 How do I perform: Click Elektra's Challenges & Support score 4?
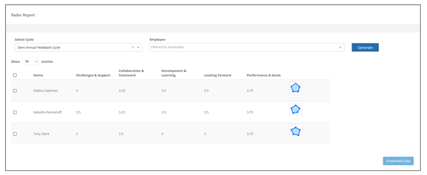point(77,90)
